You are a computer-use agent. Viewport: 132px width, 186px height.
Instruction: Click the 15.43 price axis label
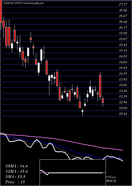pos(123,45)
